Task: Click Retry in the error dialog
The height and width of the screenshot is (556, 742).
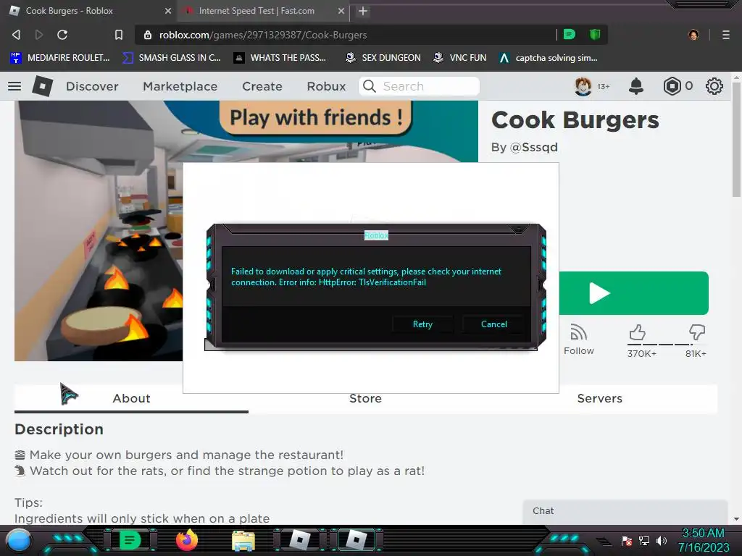Action: pyautogui.click(x=422, y=324)
